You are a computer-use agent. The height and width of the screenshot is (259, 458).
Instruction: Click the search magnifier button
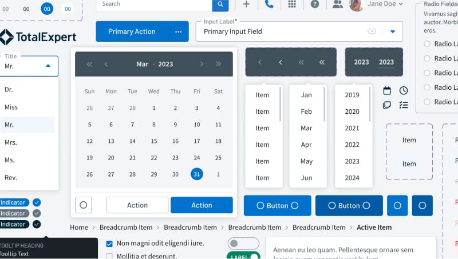point(220,5)
